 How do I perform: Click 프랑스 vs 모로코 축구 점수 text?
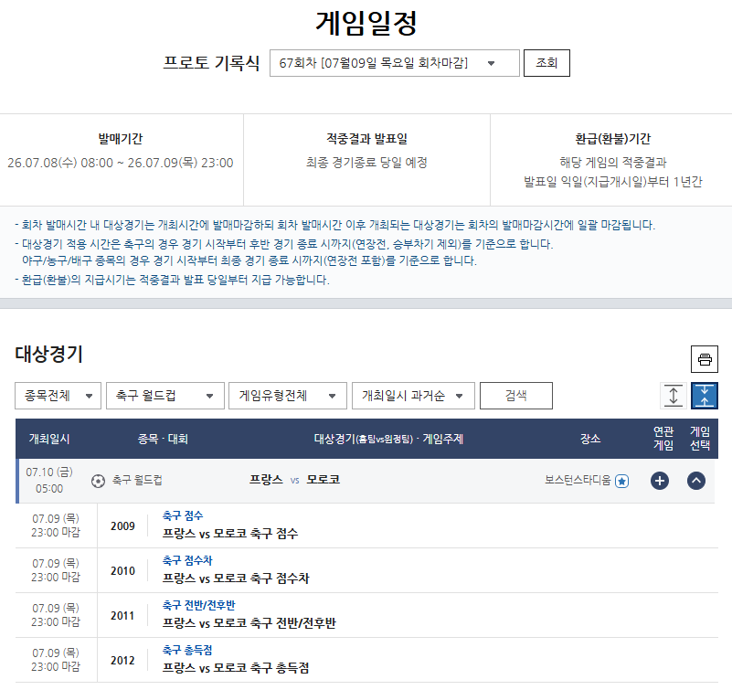[x=229, y=534]
